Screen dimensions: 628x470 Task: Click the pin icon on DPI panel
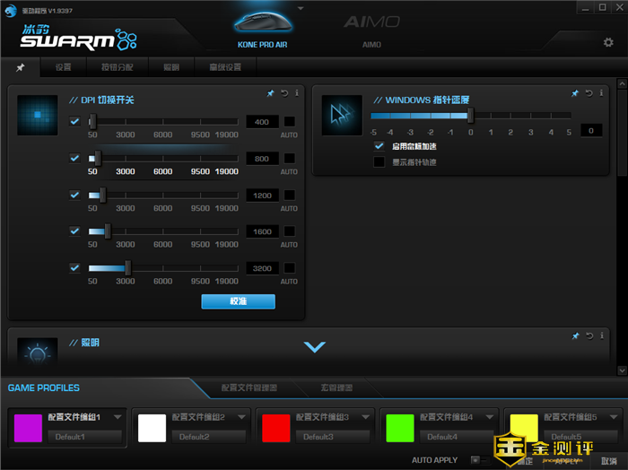coord(271,93)
